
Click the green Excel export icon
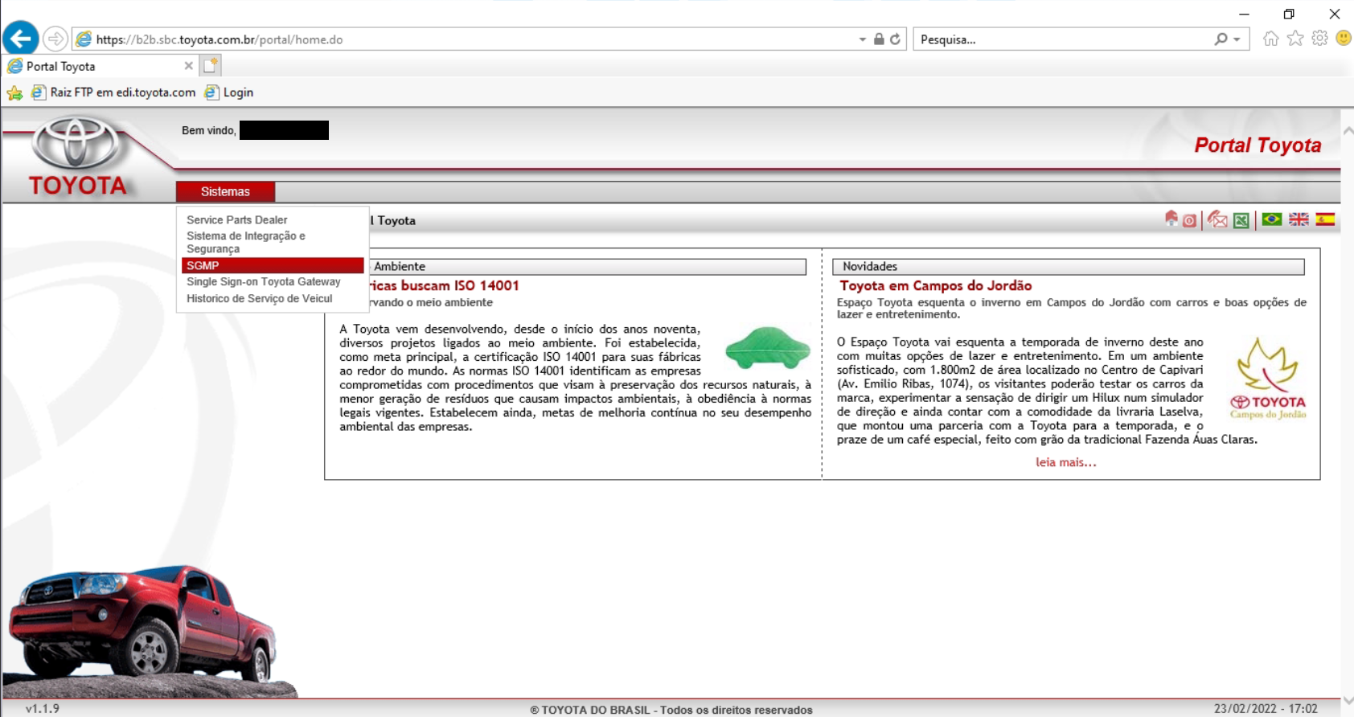click(1241, 220)
